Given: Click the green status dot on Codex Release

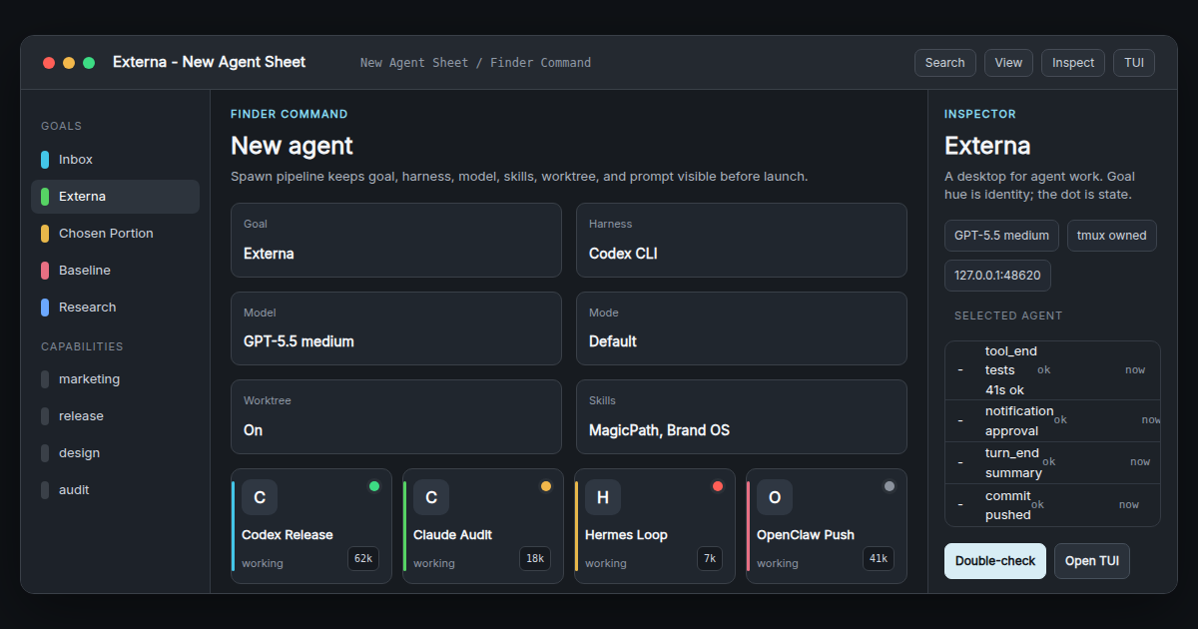Looking at the screenshot, I should [374, 486].
